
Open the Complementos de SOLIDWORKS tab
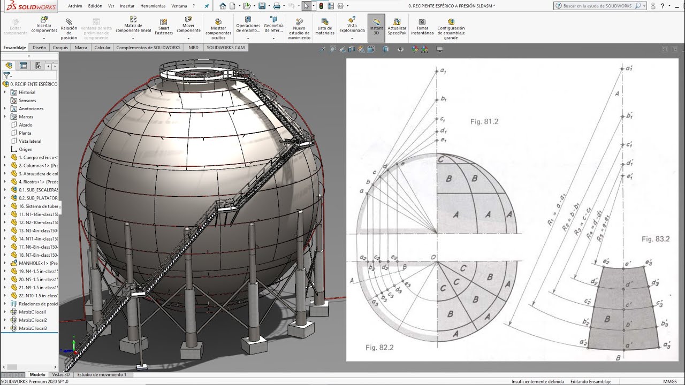149,48
